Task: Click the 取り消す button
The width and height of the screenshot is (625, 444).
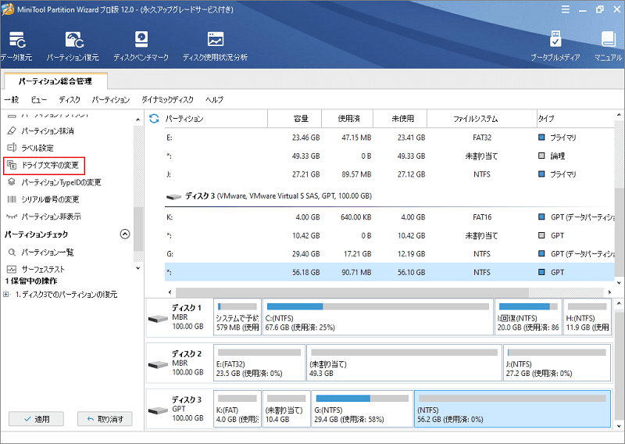Action: tap(105, 419)
